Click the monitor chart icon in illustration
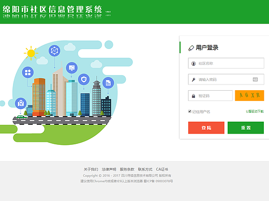Image resolution: width=269 pixels, height=201 pixels. [x=72, y=68]
